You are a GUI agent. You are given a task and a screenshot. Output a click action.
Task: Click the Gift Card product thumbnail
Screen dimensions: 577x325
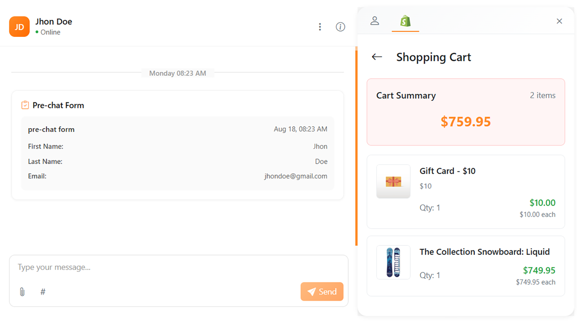[x=393, y=182]
